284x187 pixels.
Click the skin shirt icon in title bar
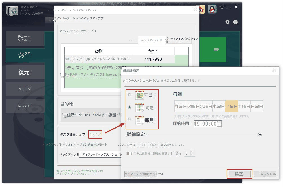tap(222, 8)
